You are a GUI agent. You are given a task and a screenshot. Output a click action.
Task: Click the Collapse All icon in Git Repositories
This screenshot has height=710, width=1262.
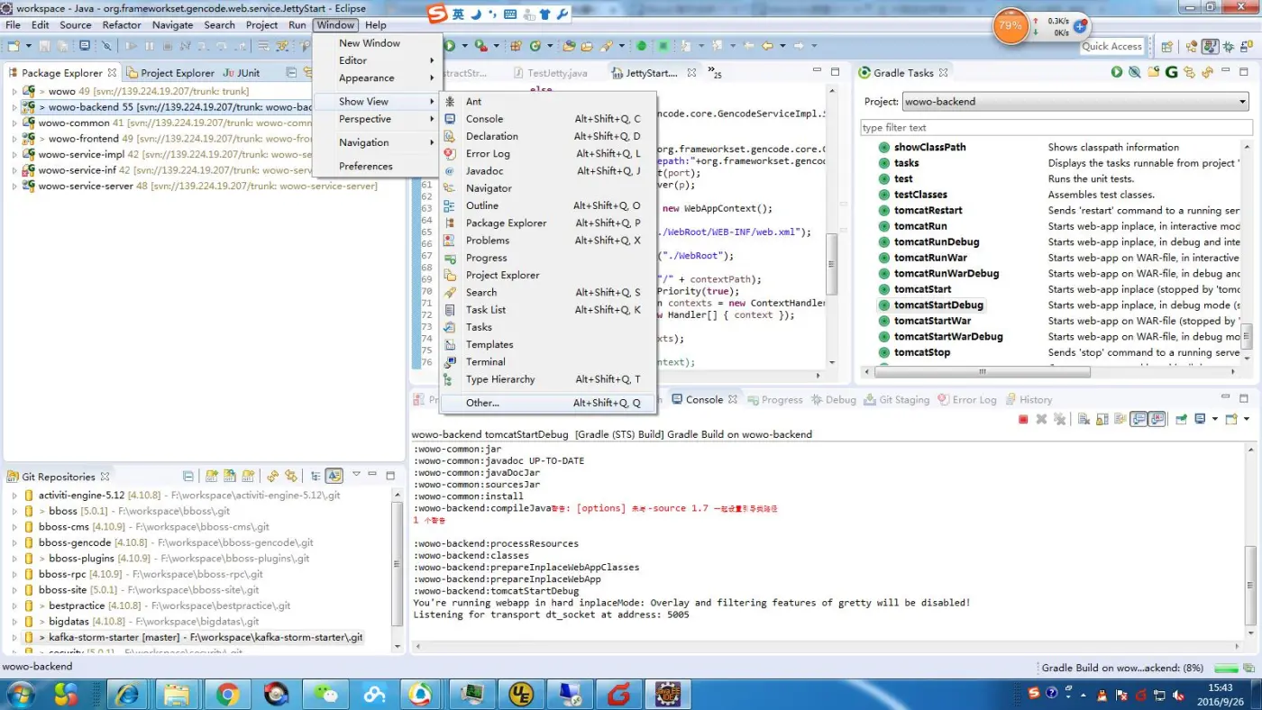(187, 476)
